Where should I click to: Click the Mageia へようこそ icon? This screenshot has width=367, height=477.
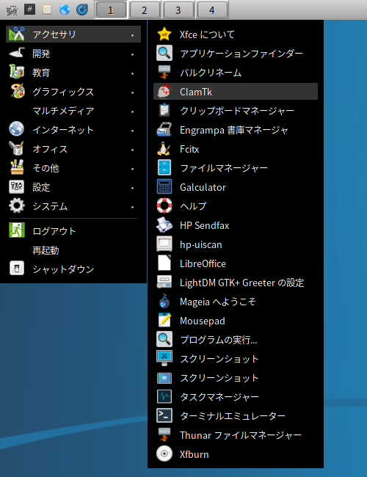[x=164, y=301]
